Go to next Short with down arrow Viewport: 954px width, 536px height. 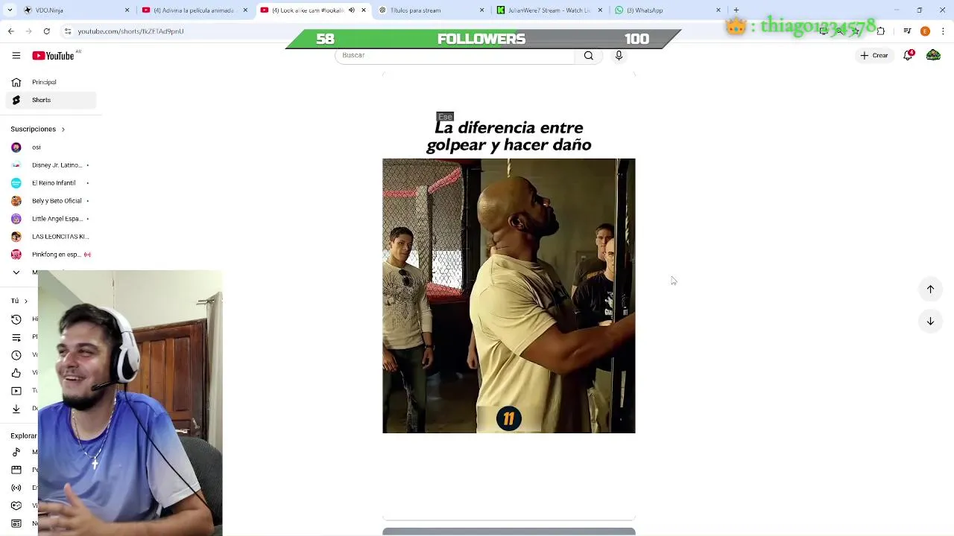930,321
